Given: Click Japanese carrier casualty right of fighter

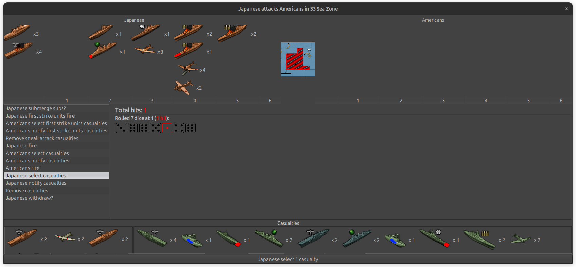Looking at the screenshot, I should (x=103, y=238).
